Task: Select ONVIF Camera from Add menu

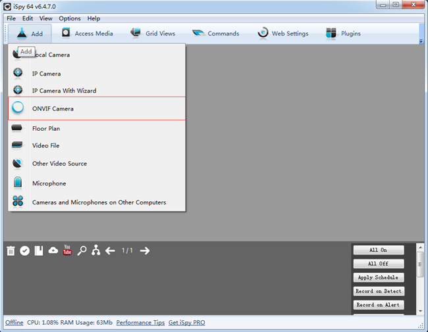Action: (x=53, y=108)
